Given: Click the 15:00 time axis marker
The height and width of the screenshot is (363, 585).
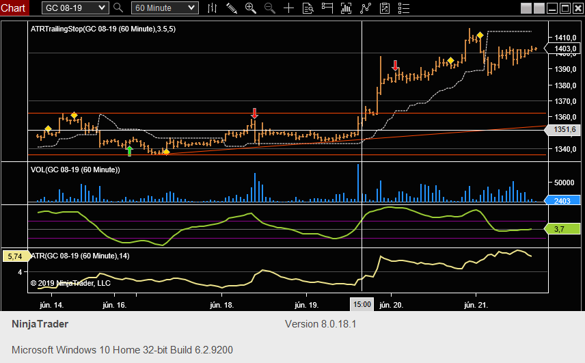Looking at the screenshot, I should 362,304.
